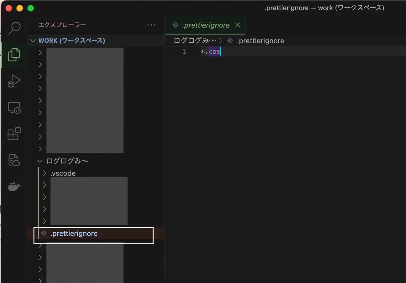The image size is (406, 283).
Task: Click ログログみ〜 in the breadcrumb
Action: (195, 41)
